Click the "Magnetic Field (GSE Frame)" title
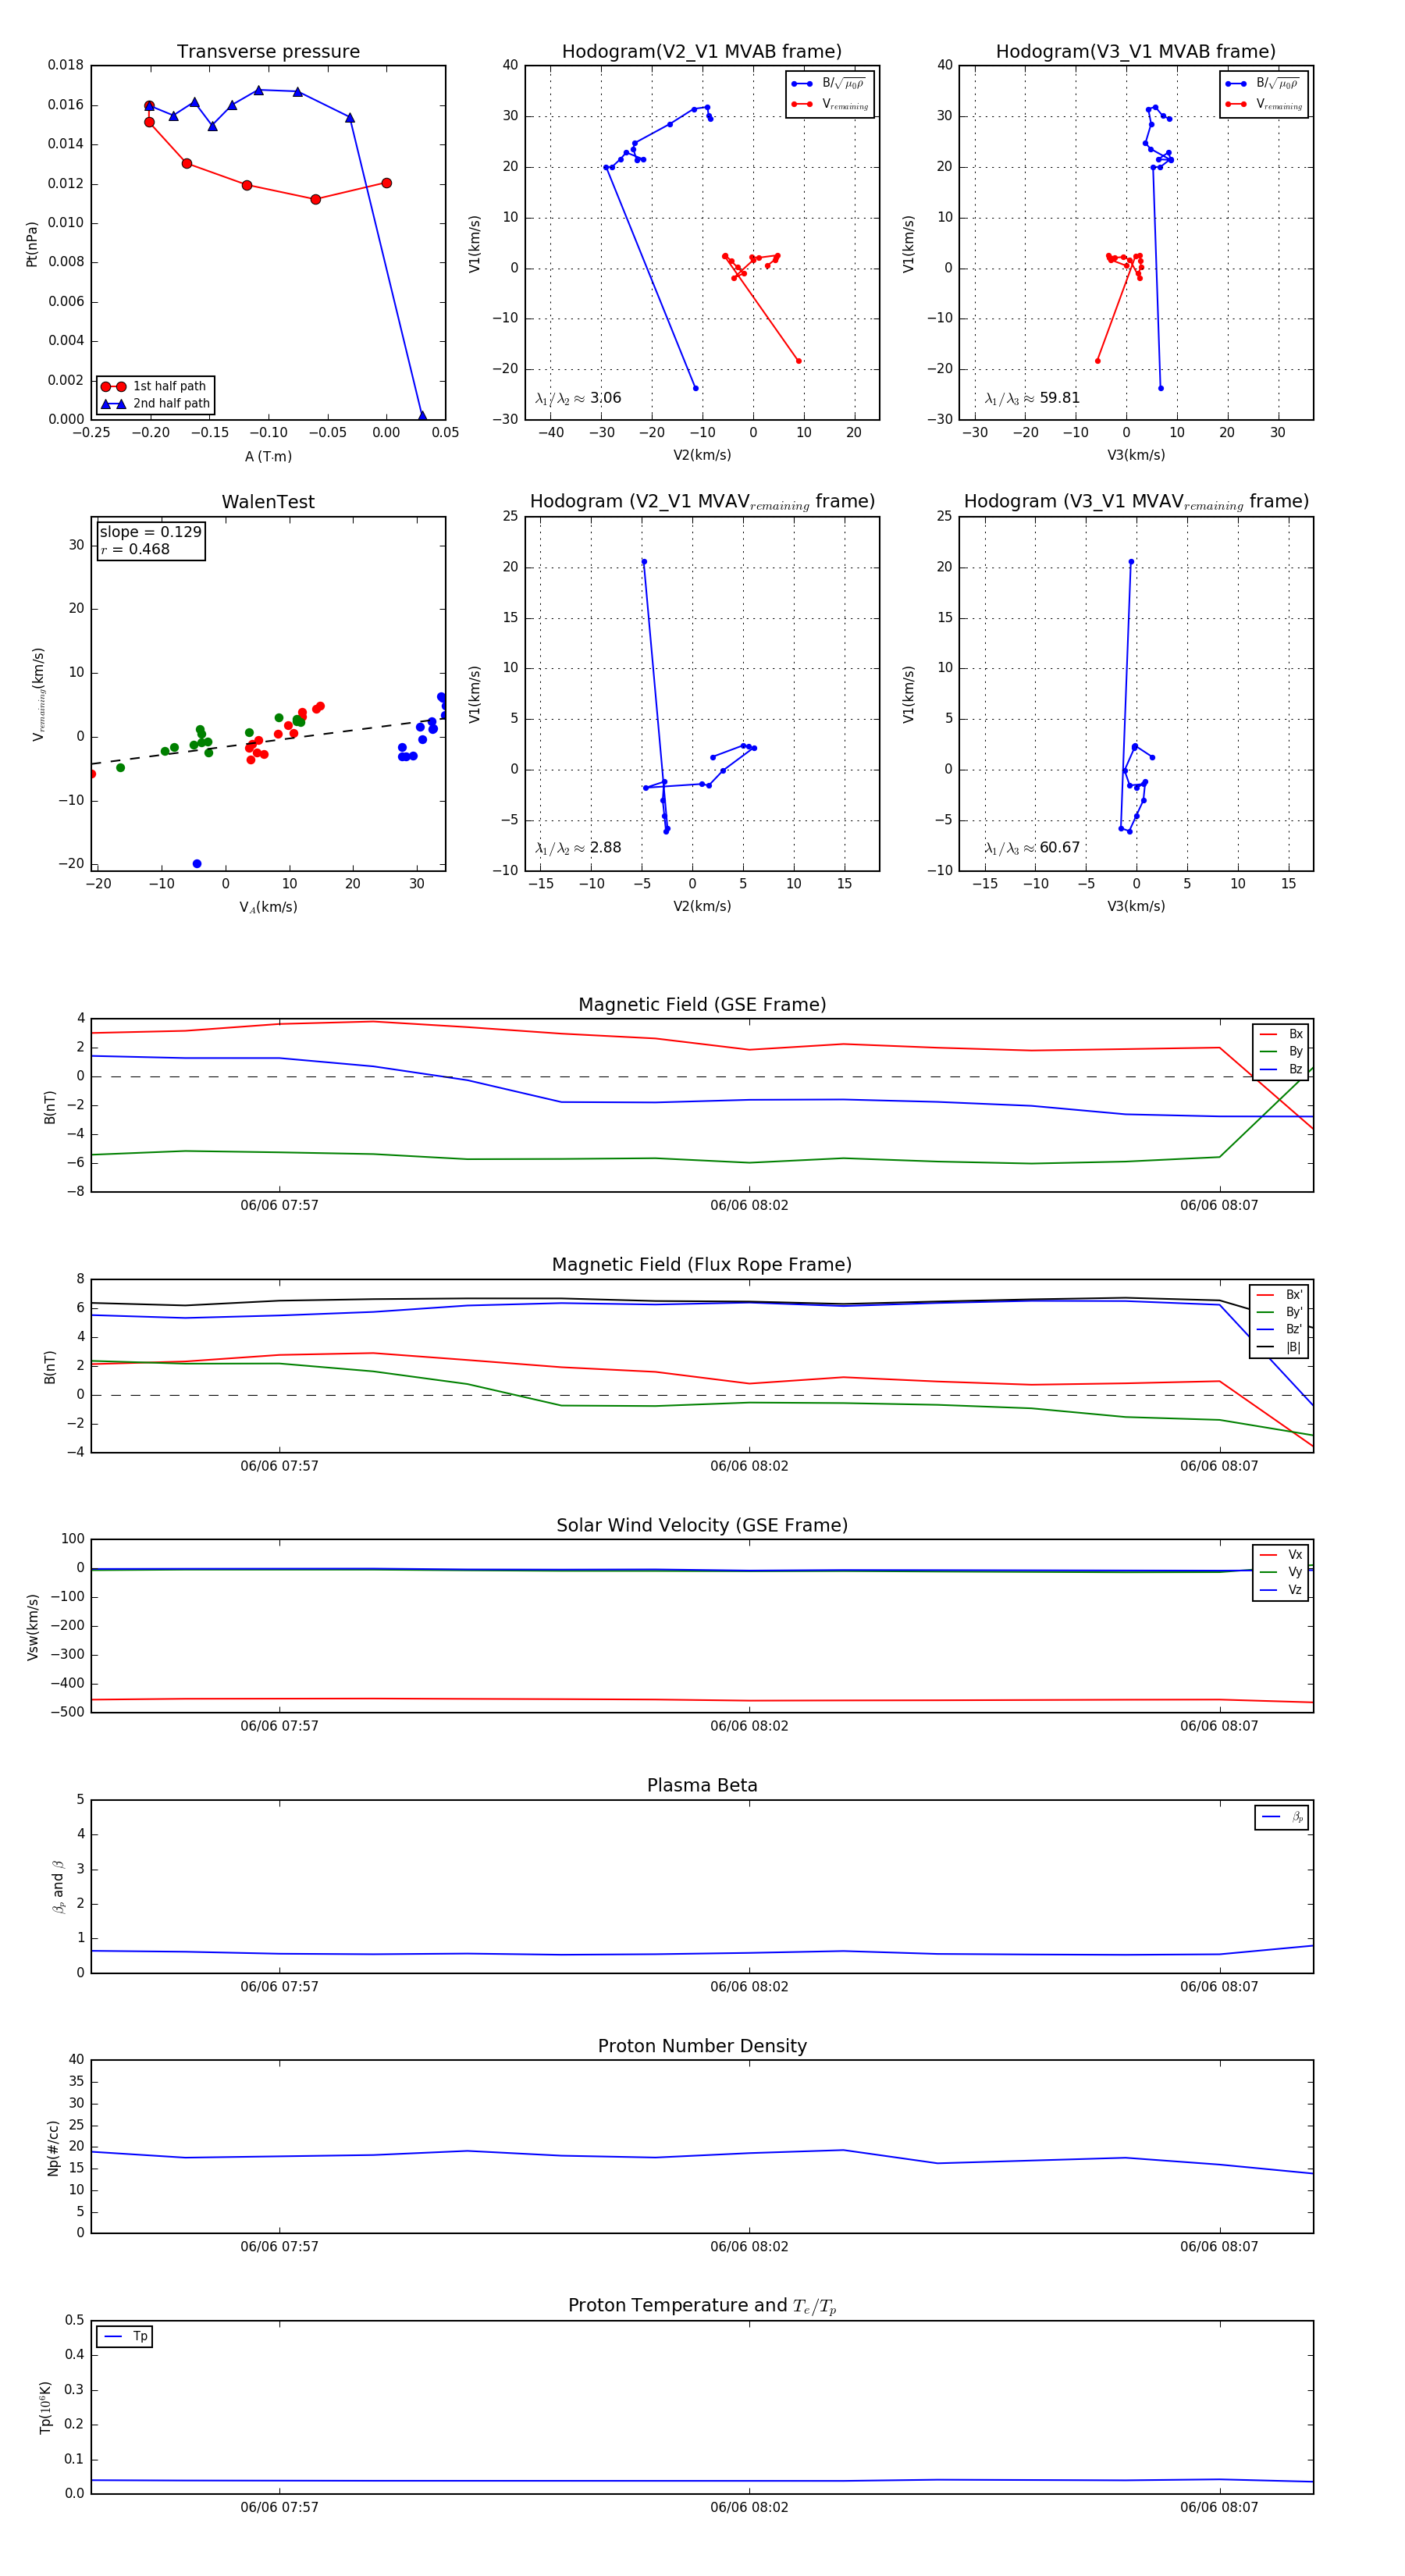This screenshot has width=1405, height=2576. [x=702, y=1005]
